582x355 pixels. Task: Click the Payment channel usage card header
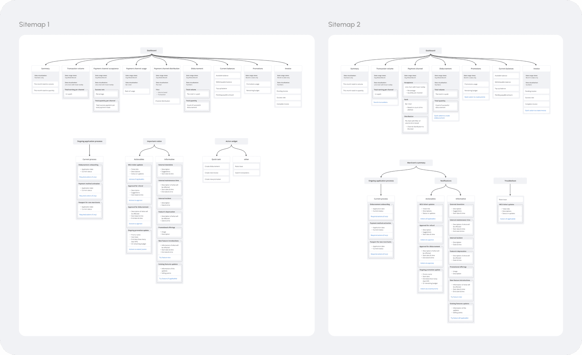pyautogui.click(x=136, y=68)
